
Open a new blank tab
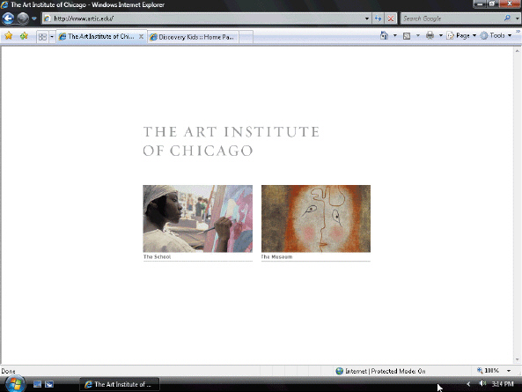[246, 37]
